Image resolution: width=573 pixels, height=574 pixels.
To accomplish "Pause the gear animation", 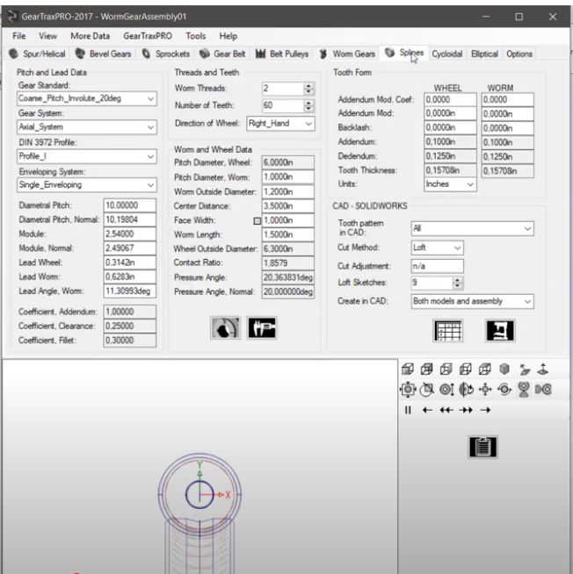I will [408, 410].
